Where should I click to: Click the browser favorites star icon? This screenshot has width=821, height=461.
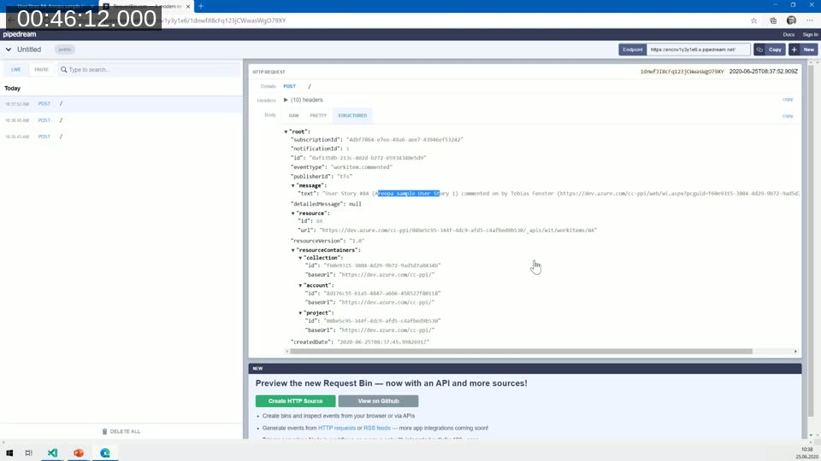point(753,20)
